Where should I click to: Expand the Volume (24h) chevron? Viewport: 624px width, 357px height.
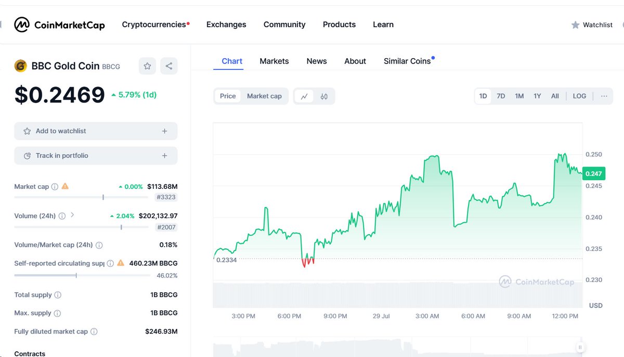72,215
